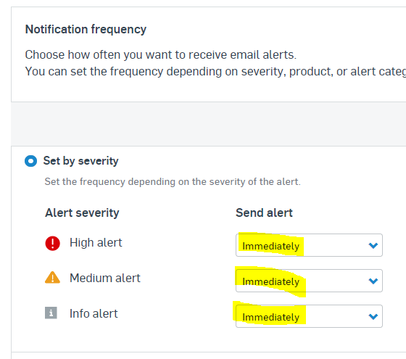The width and height of the screenshot is (406, 359).
Task: Click the Info alert label
Action: 94,313
